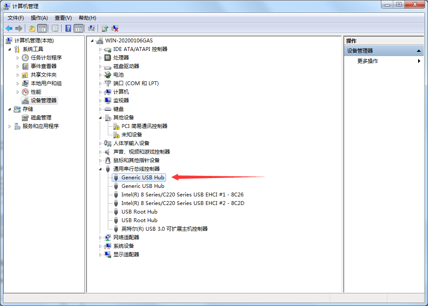Open the 文件(F) menu
The image size is (428, 306).
click(16, 18)
